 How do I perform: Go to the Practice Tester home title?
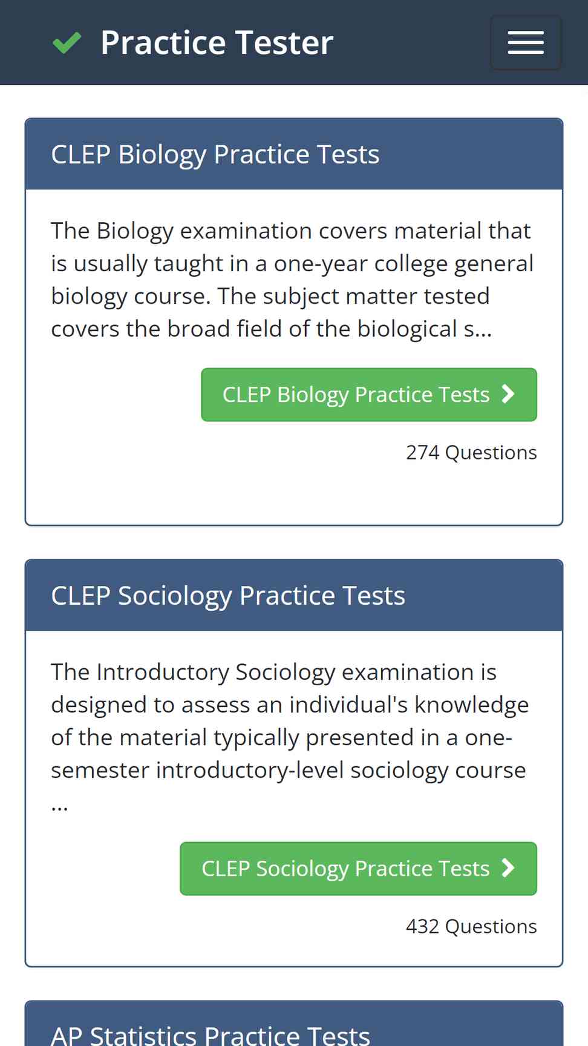click(x=217, y=42)
